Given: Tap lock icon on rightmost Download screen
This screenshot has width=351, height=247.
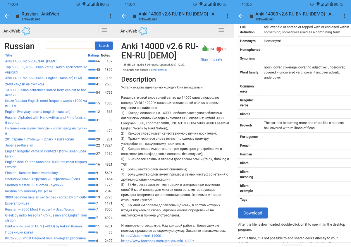Looking at the screenshot, I should tap(252, 16).
